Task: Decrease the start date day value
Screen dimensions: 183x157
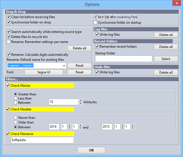Action: (81, 128)
